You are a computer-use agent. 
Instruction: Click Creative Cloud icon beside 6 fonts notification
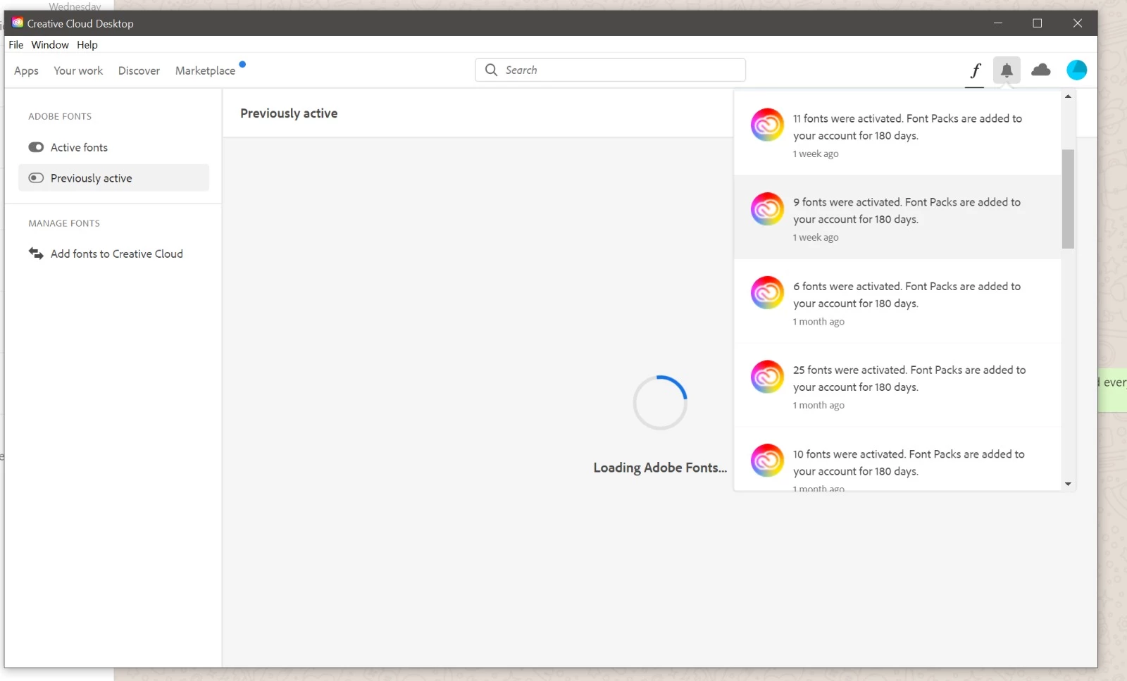767,293
